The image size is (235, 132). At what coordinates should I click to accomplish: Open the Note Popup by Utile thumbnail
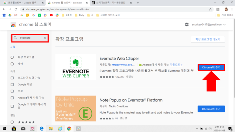(75, 109)
